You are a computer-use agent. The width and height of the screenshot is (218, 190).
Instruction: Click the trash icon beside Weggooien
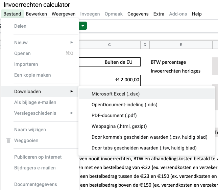point(8,140)
